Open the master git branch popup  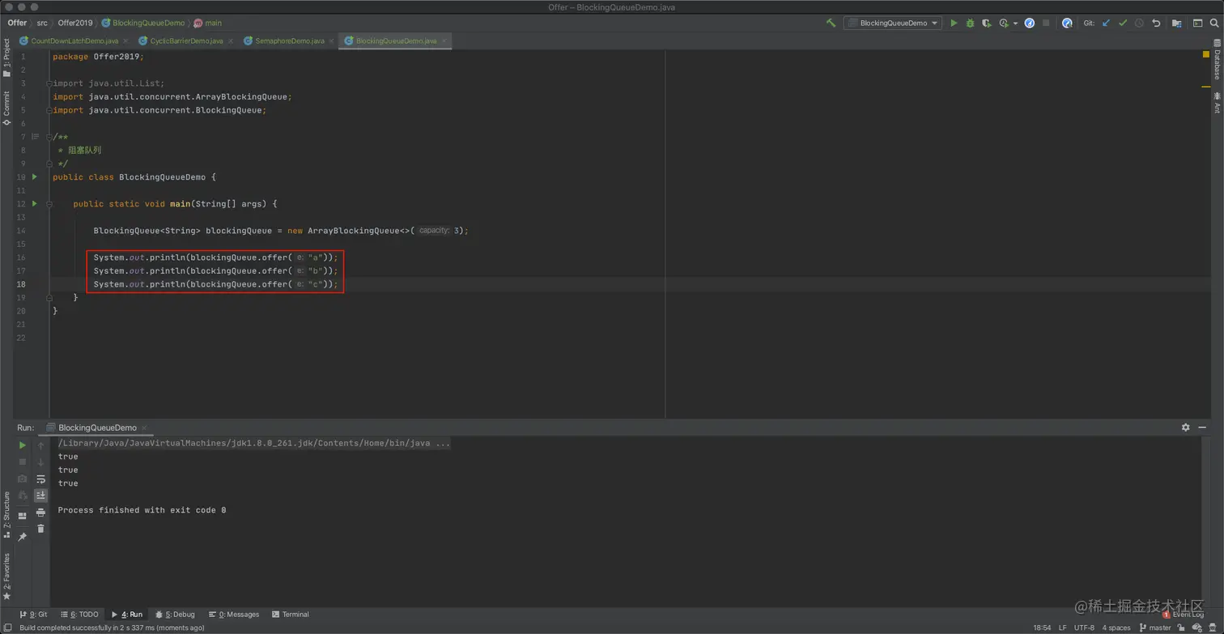click(1155, 628)
